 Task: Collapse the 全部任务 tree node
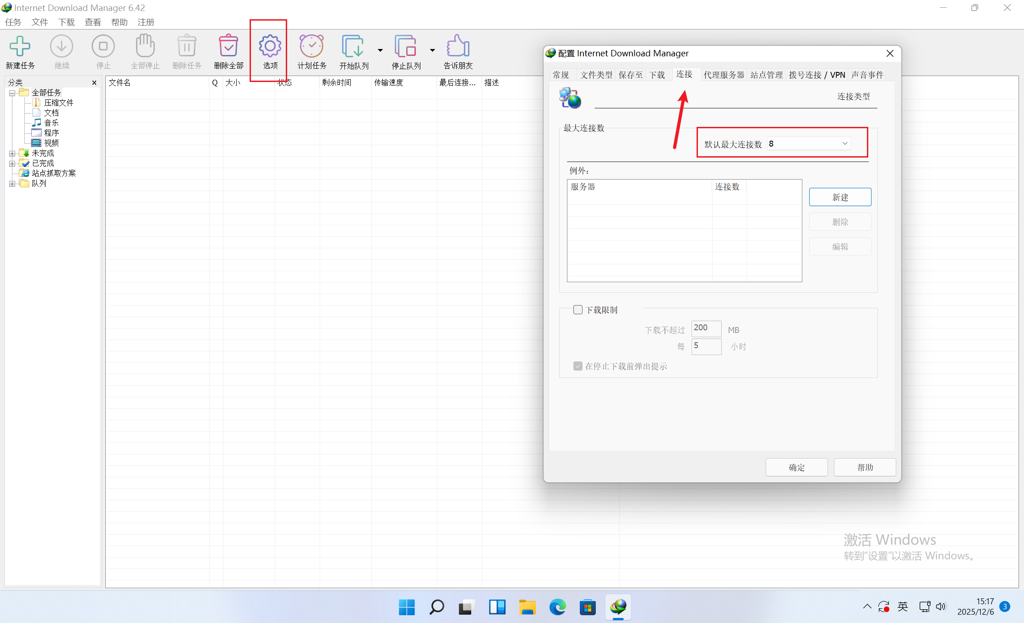pos(12,93)
